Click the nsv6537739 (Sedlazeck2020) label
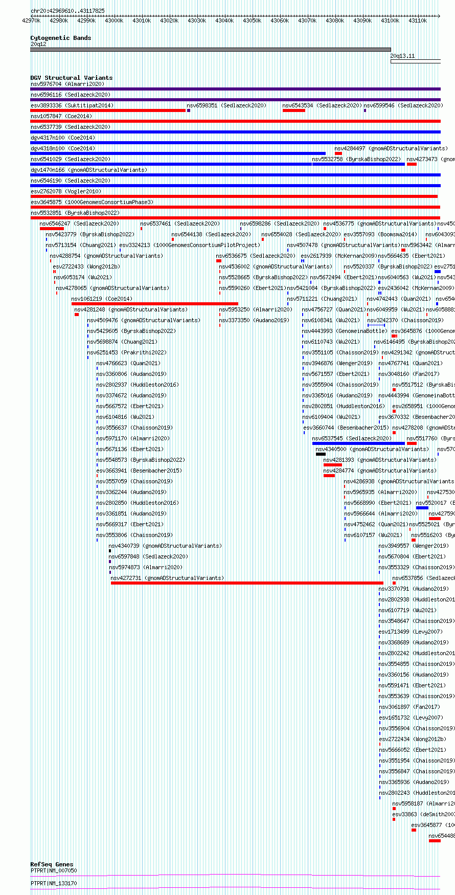 click(71, 127)
